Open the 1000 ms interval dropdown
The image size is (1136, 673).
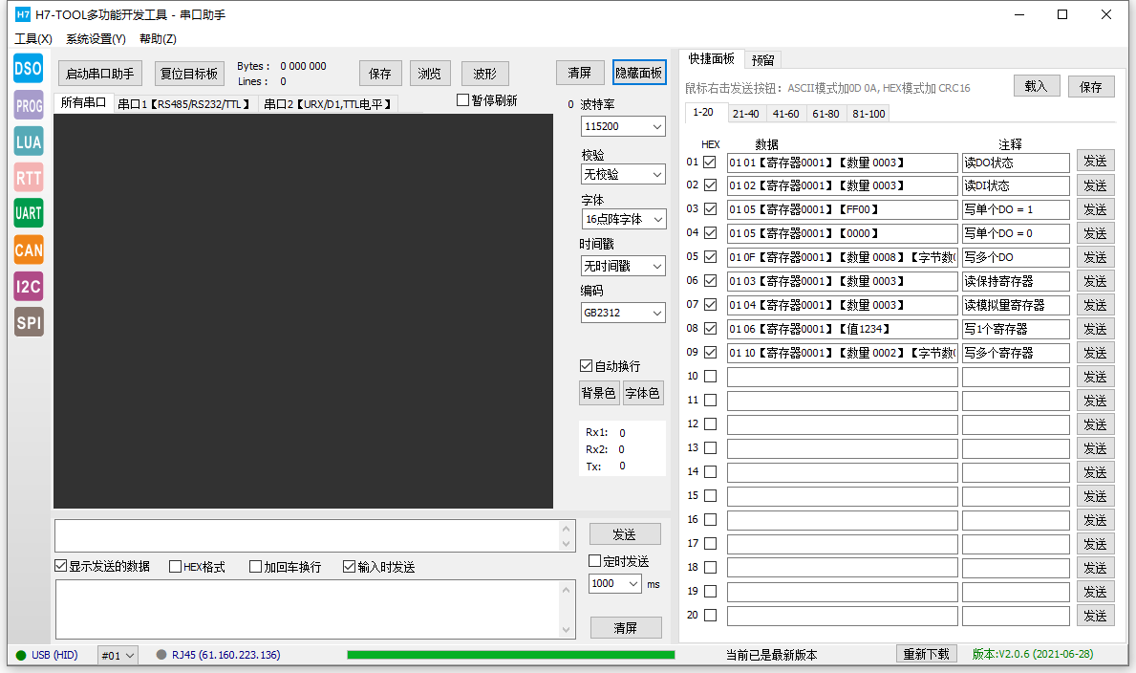(615, 584)
